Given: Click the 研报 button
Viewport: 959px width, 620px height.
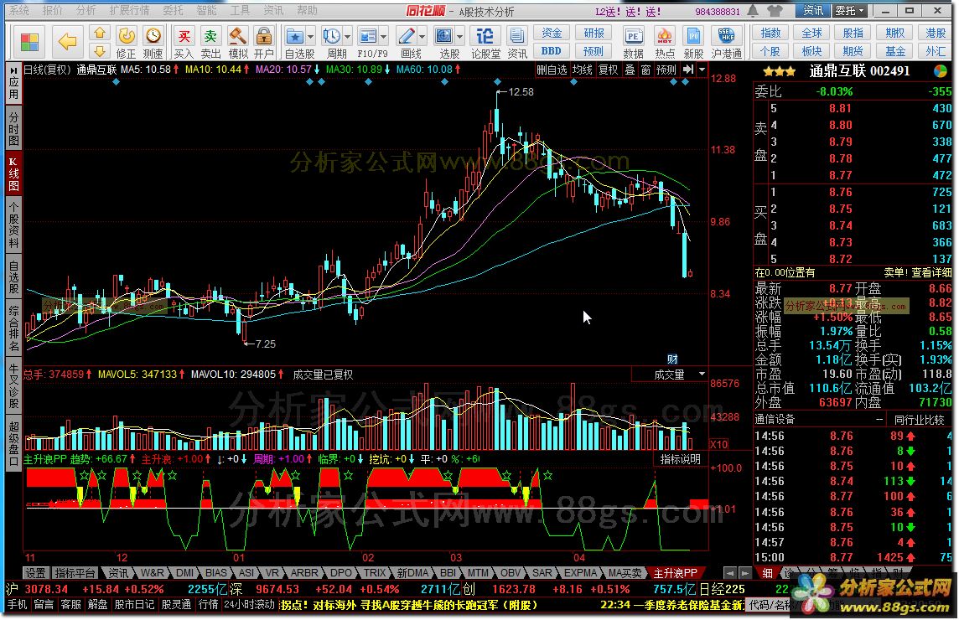Looking at the screenshot, I should pos(594,33).
